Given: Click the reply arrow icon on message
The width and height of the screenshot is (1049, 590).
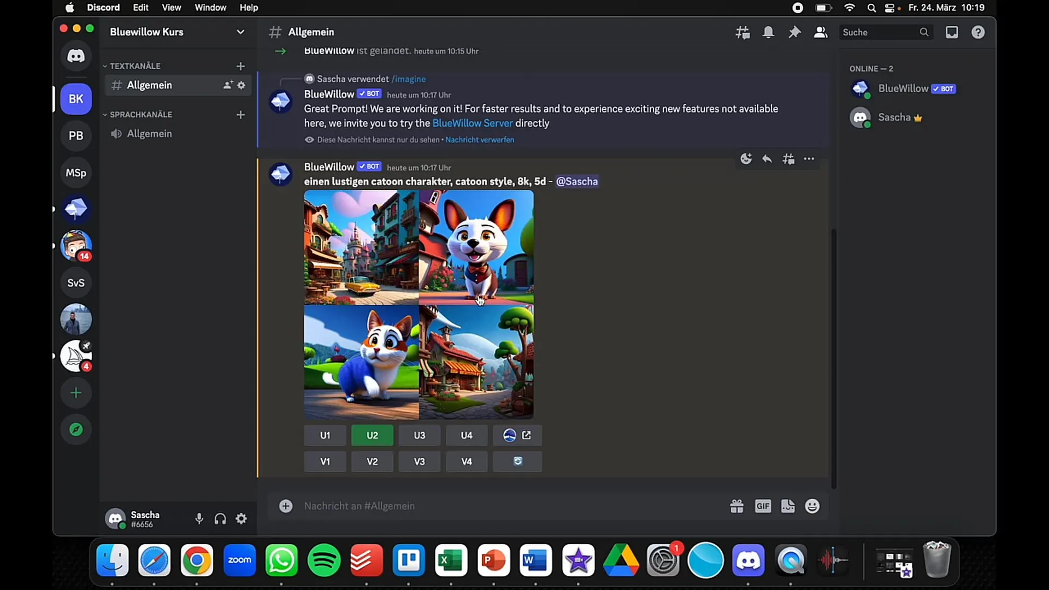Looking at the screenshot, I should pos(767,158).
